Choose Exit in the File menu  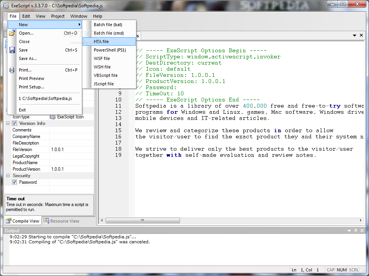[45, 110]
